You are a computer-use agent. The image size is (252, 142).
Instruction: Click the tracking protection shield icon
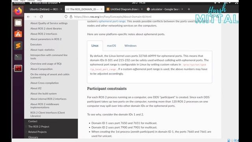66,17
